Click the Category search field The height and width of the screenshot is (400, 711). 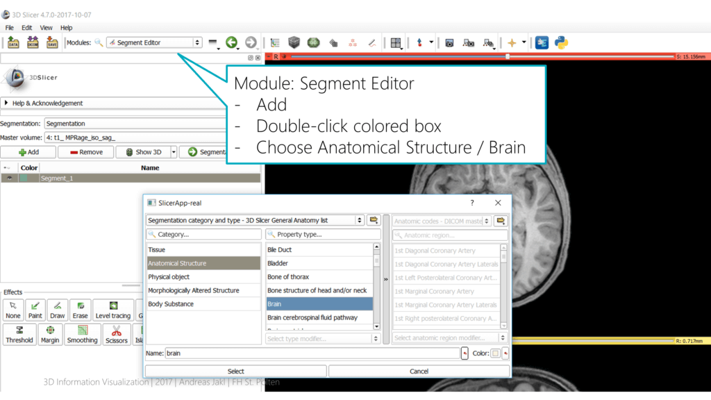(x=204, y=235)
